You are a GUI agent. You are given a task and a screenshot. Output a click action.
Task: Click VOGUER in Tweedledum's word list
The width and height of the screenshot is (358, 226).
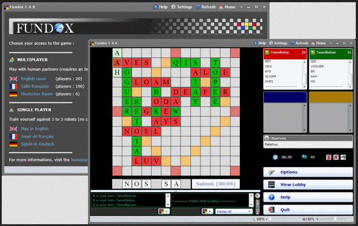[317, 66]
